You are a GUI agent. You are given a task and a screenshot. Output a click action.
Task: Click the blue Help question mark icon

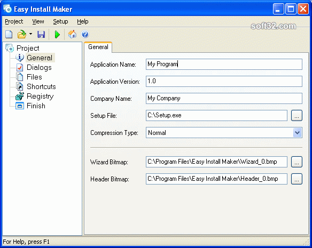[85, 34]
